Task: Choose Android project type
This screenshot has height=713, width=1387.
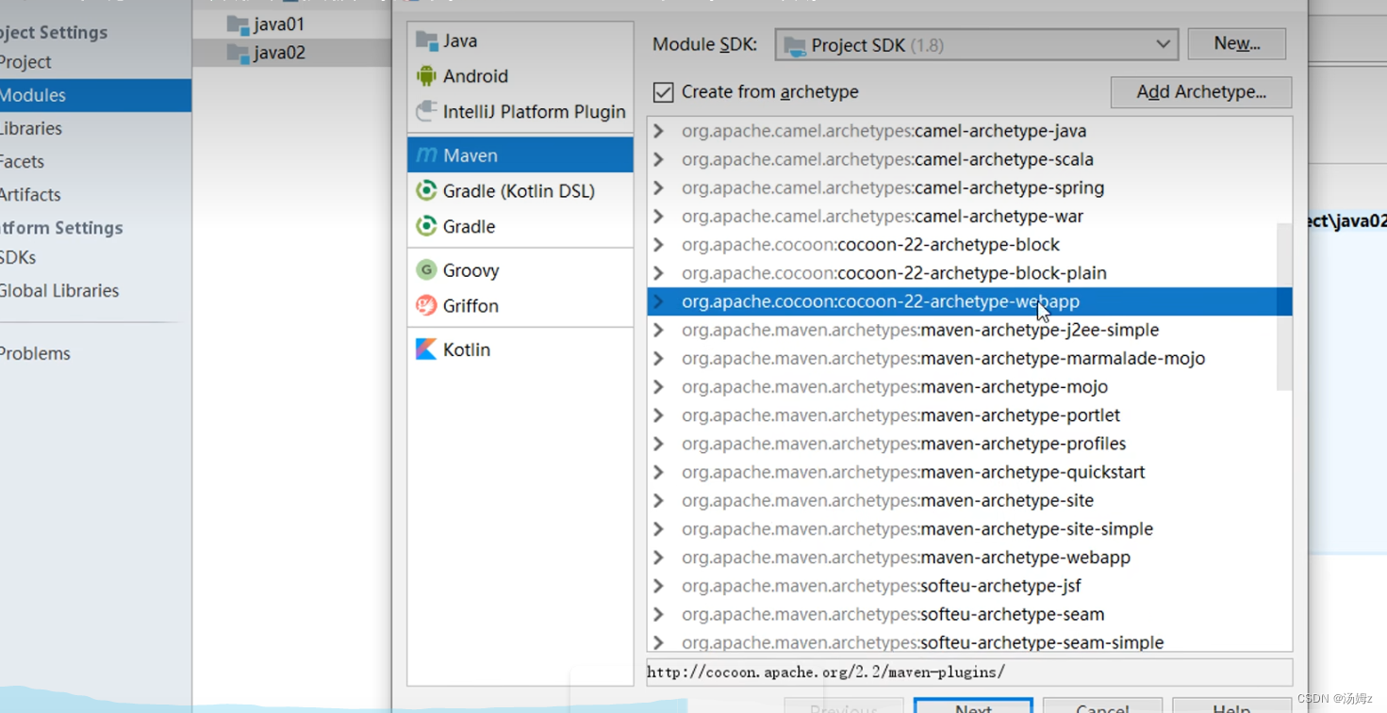Action: 520,76
